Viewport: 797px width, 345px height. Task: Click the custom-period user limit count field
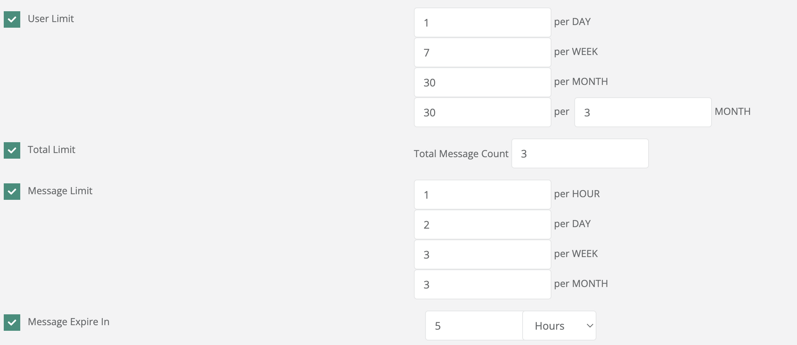coord(482,113)
